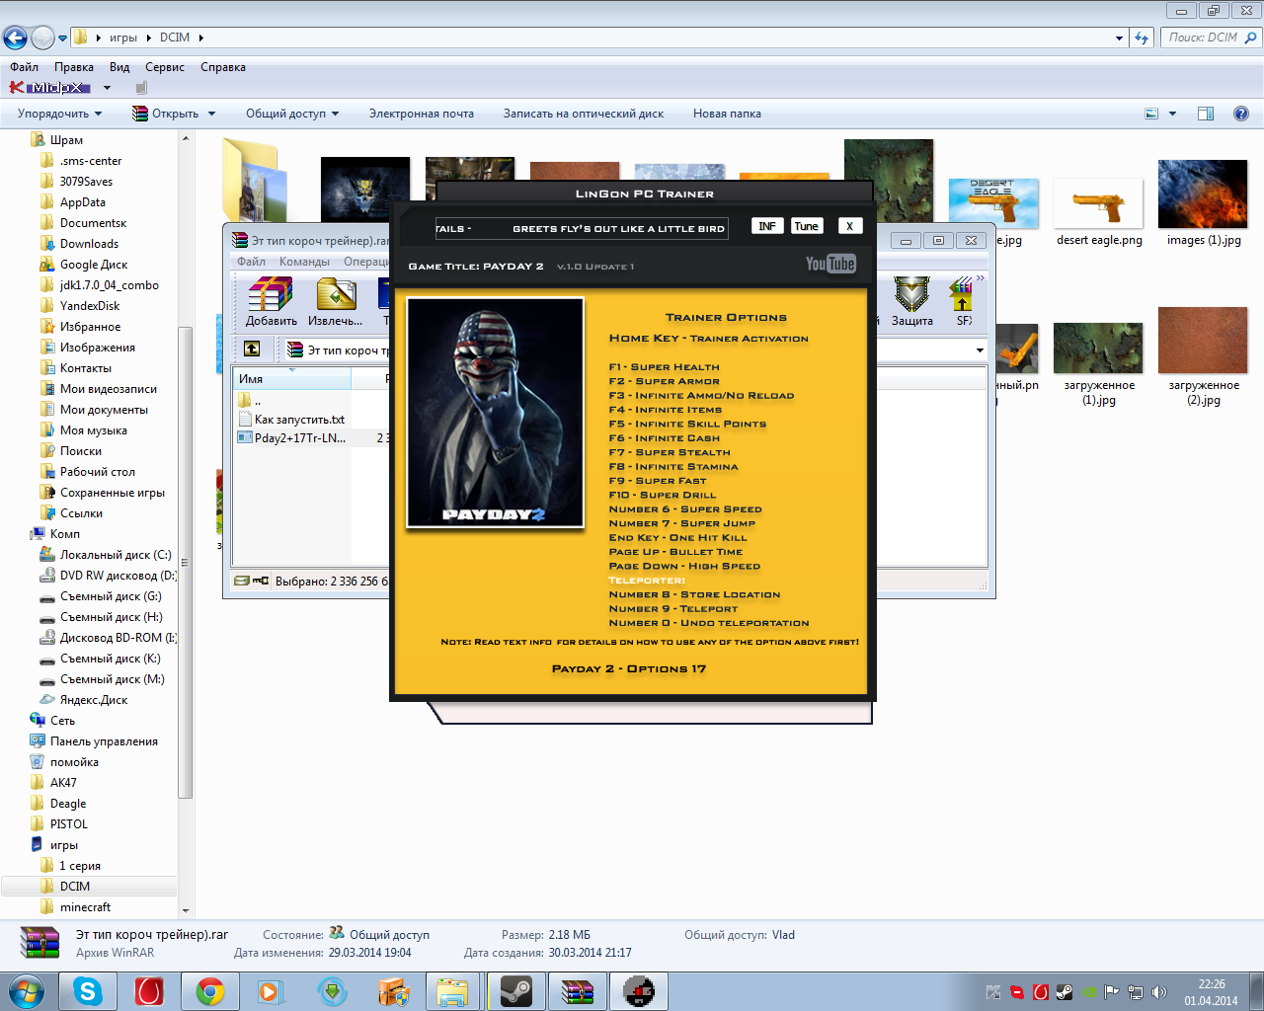Open Explorer Вид menu
Image resolution: width=1264 pixels, height=1011 pixels.
(x=119, y=67)
